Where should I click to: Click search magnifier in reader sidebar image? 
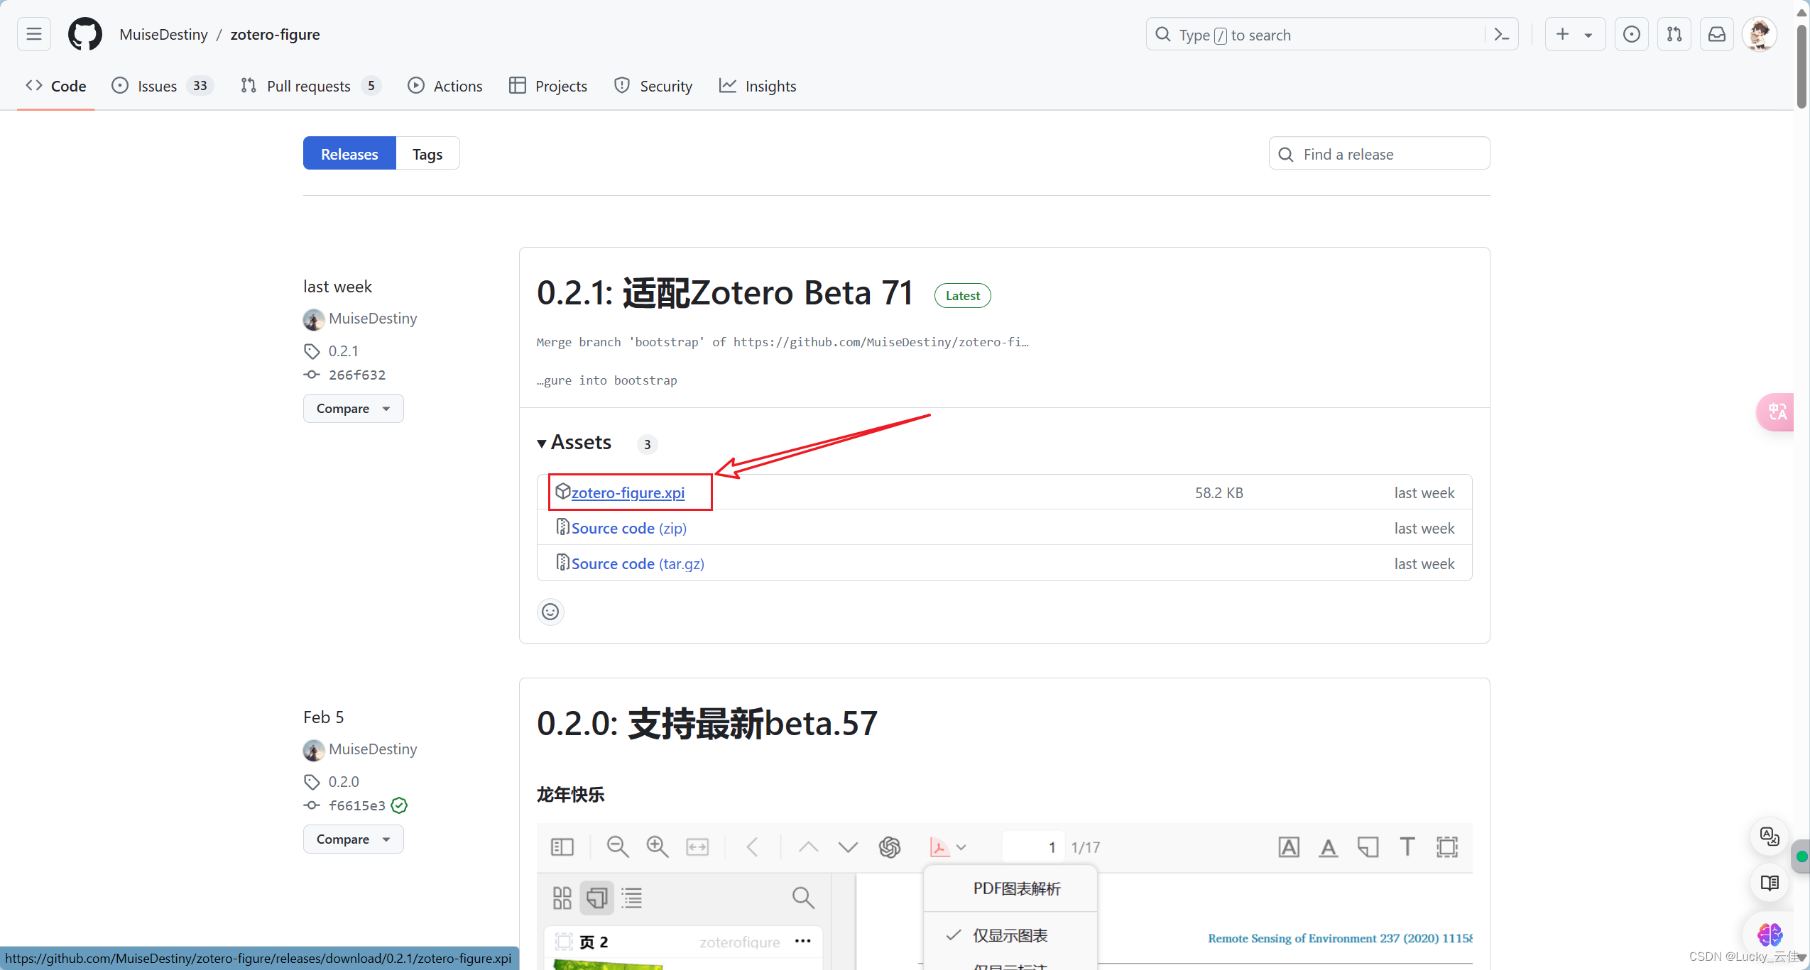[803, 898]
